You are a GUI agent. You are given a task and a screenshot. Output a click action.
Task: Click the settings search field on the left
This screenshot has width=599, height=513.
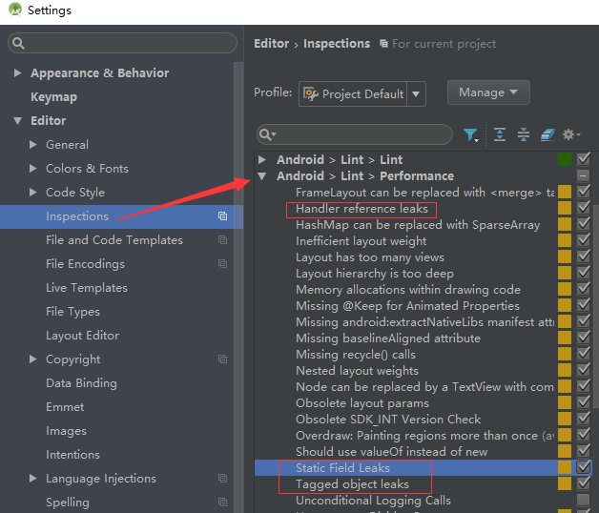pyautogui.click(x=122, y=43)
